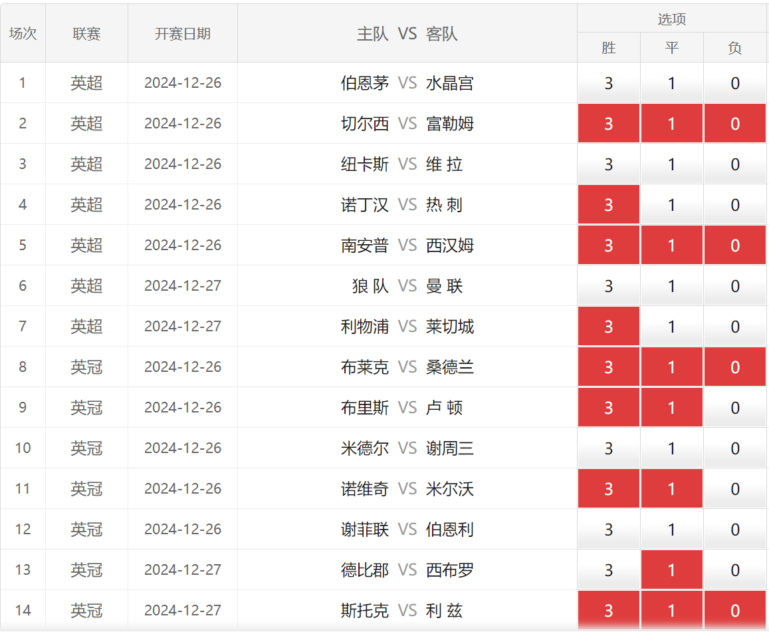
Task: Click the 场次 column header
Action: pyautogui.click(x=23, y=33)
